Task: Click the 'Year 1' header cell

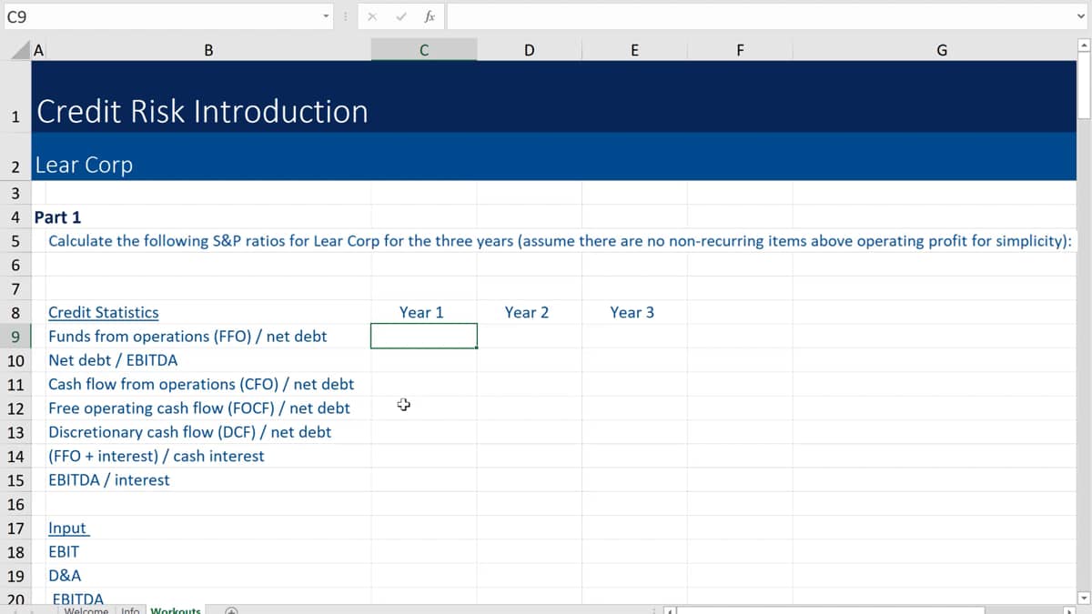Action: point(421,312)
